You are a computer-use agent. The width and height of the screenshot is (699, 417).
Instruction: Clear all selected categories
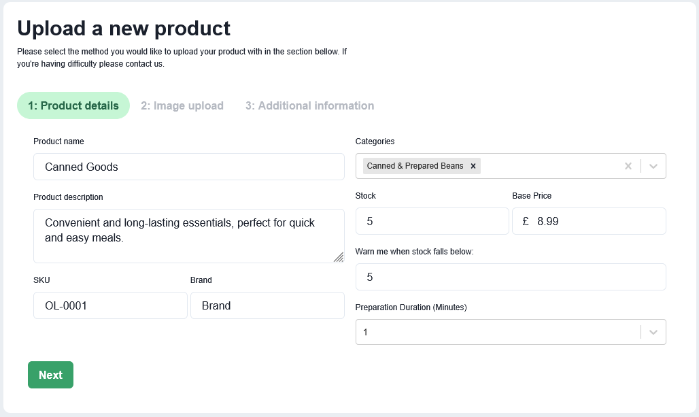tap(628, 166)
